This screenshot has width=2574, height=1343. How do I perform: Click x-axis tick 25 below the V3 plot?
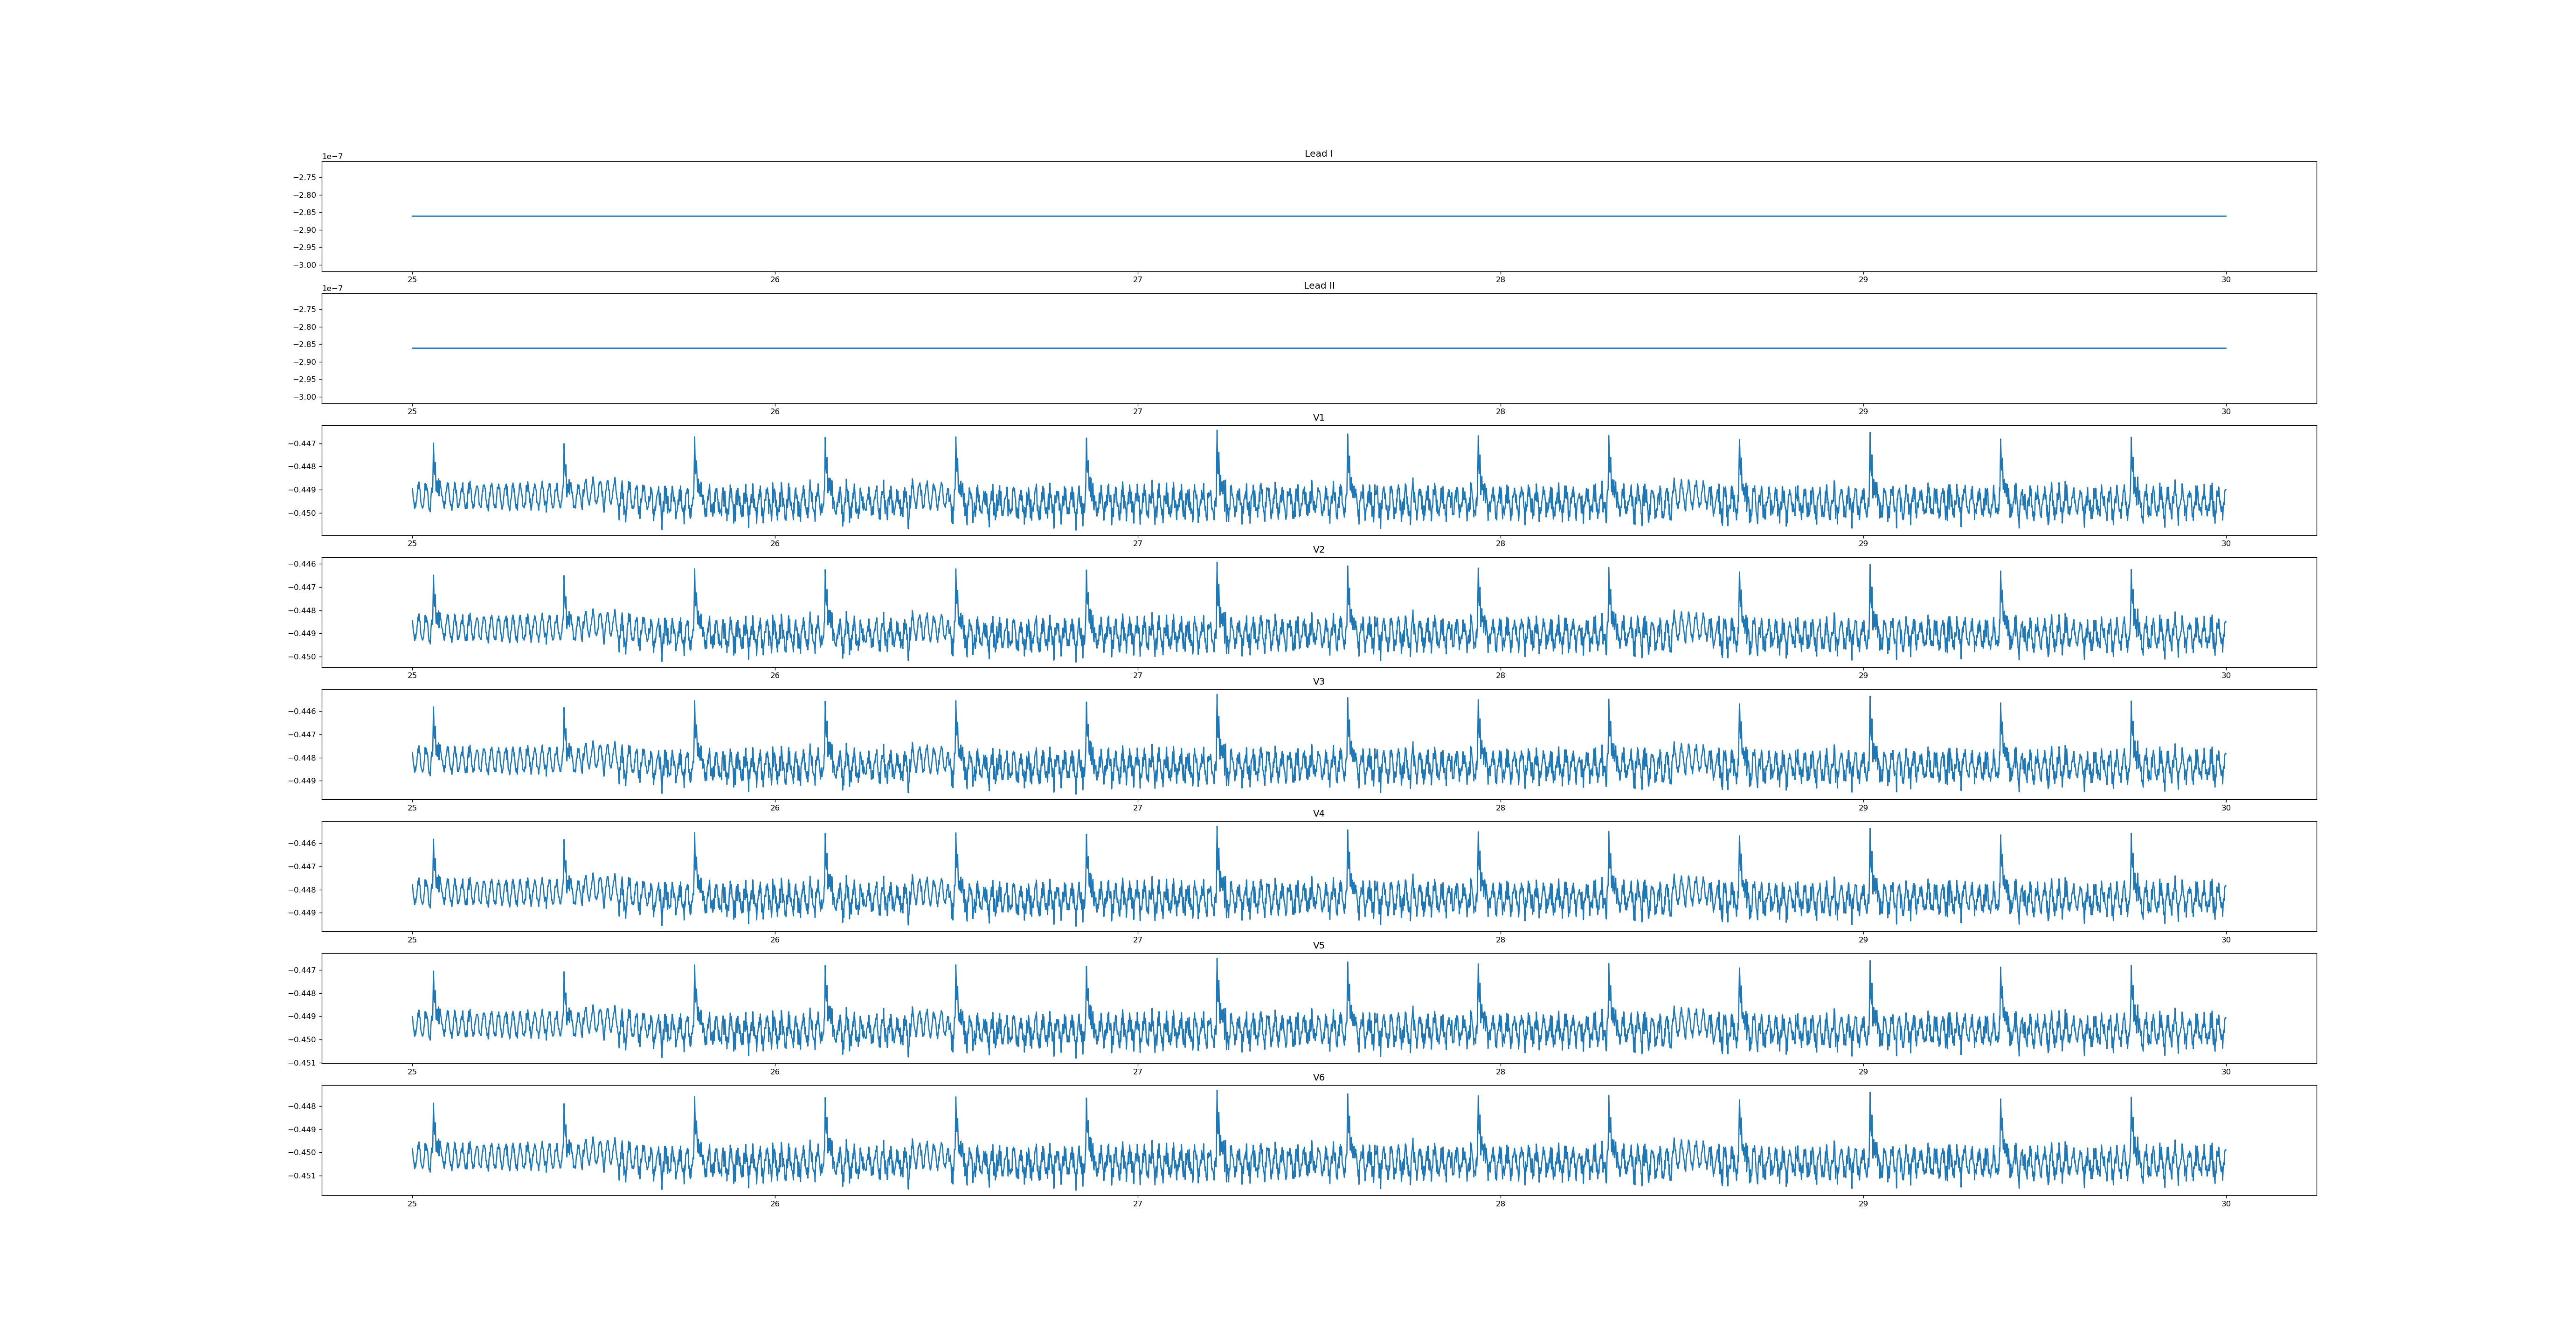(412, 807)
